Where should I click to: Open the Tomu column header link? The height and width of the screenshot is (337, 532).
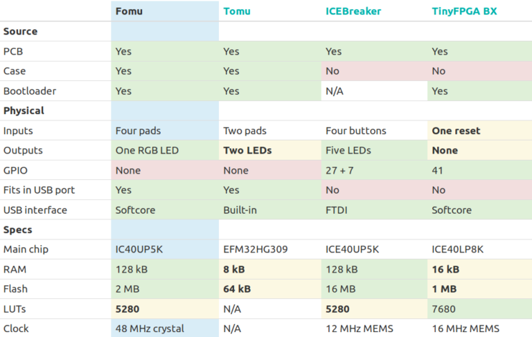pyautogui.click(x=238, y=11)
